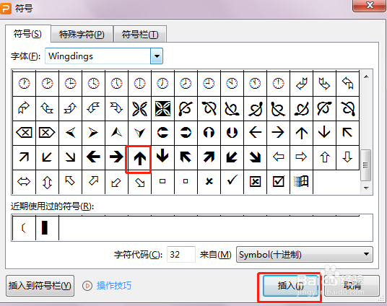Select the circled right arrow symbol
The image size is (387, 306).
tap(186, 133)
